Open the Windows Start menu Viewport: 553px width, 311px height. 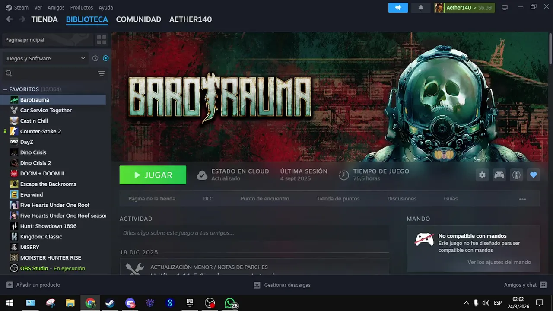10,303
